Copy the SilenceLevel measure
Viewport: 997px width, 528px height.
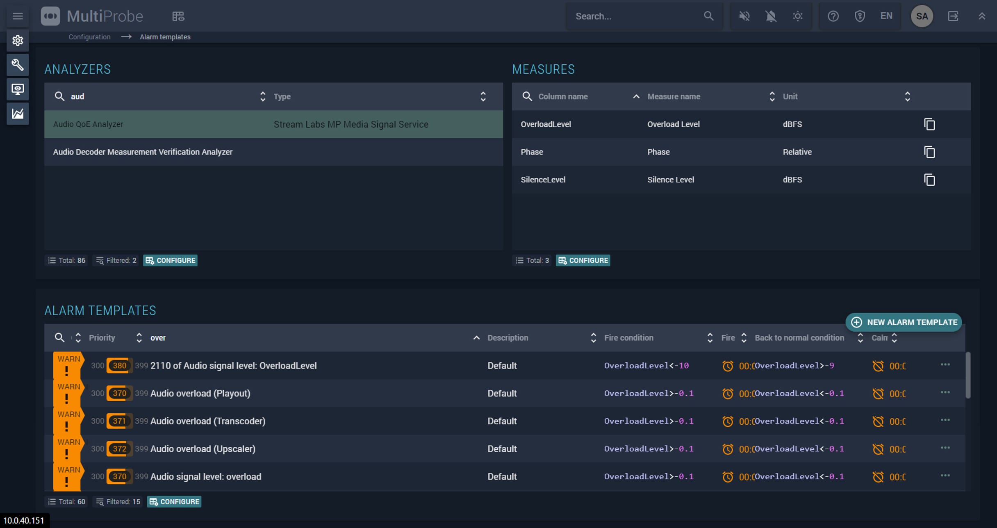coord(929,180)
